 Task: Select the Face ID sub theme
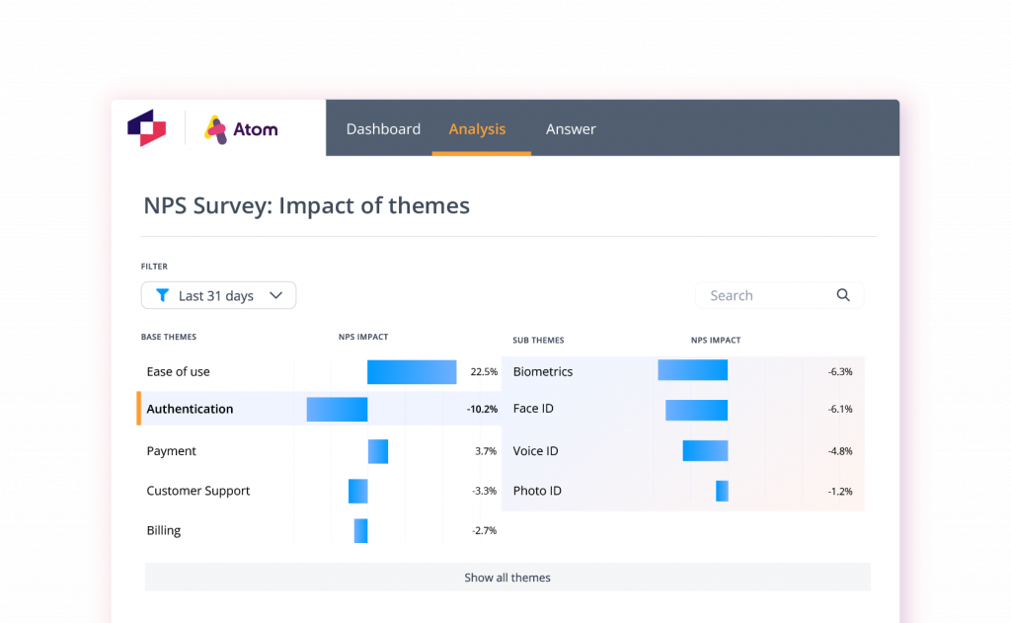(533, 408)
